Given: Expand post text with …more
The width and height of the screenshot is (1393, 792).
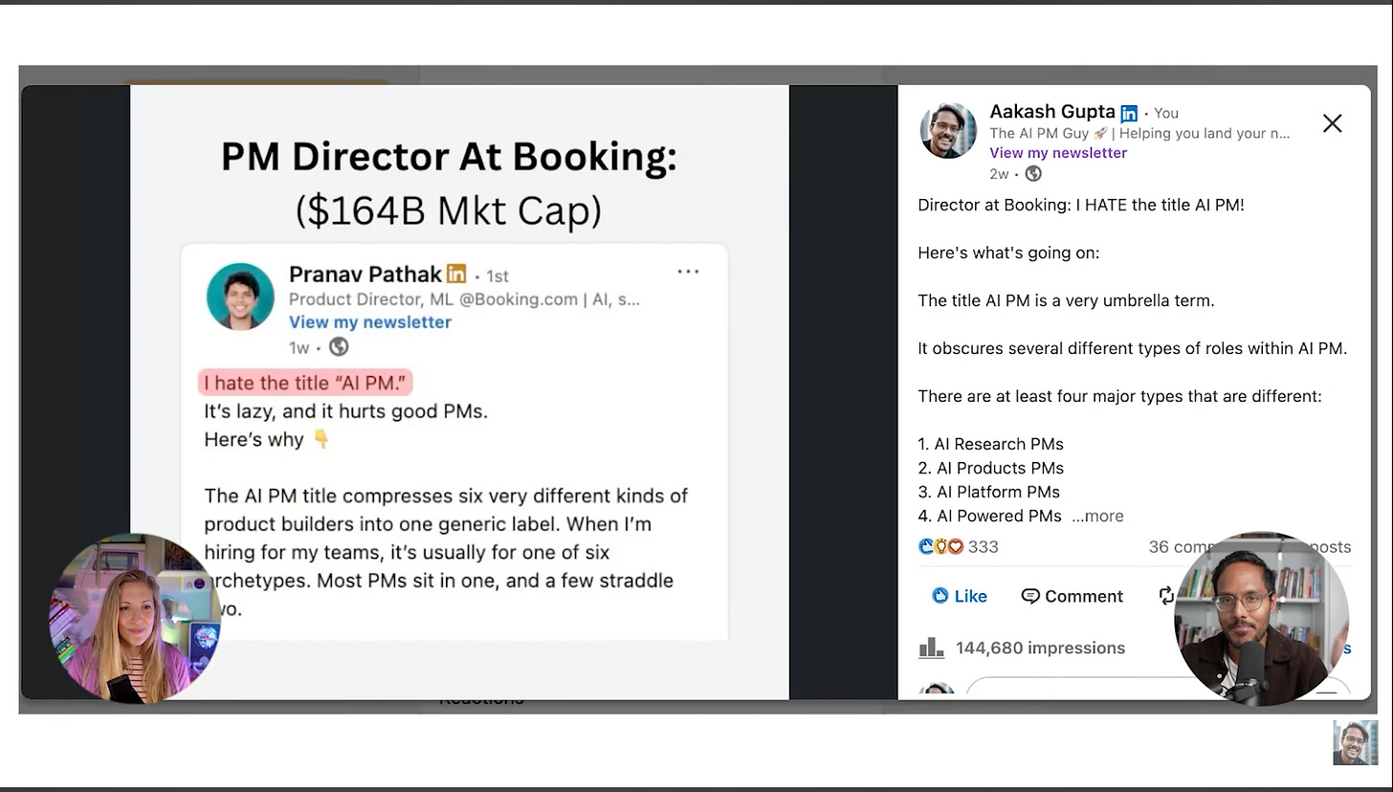Looking at the screenshot, I should pos(1097,516).
